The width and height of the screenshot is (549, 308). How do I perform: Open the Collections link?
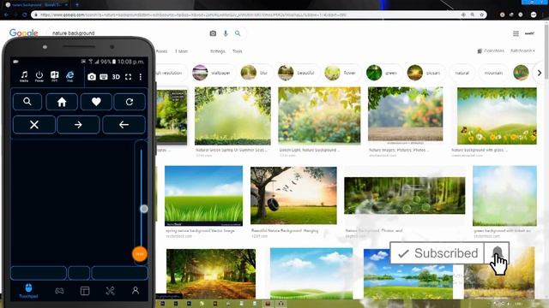click(491, 51)
